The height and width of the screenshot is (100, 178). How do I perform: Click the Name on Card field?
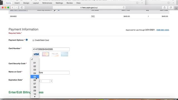(x=51, y=72)
